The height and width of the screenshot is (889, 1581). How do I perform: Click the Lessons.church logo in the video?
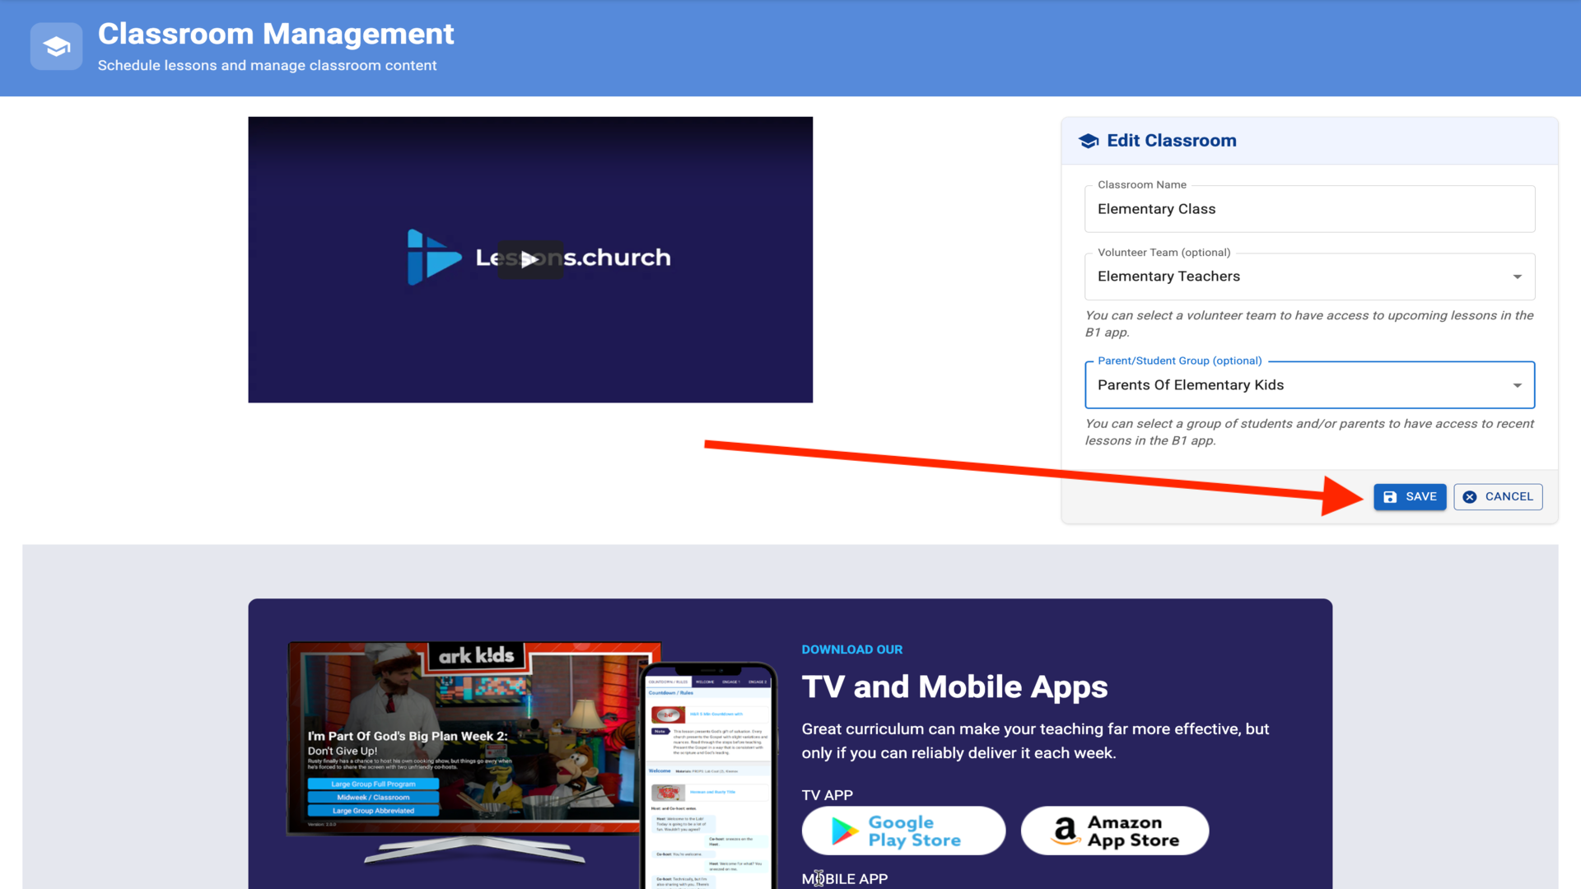click(434, 258)
